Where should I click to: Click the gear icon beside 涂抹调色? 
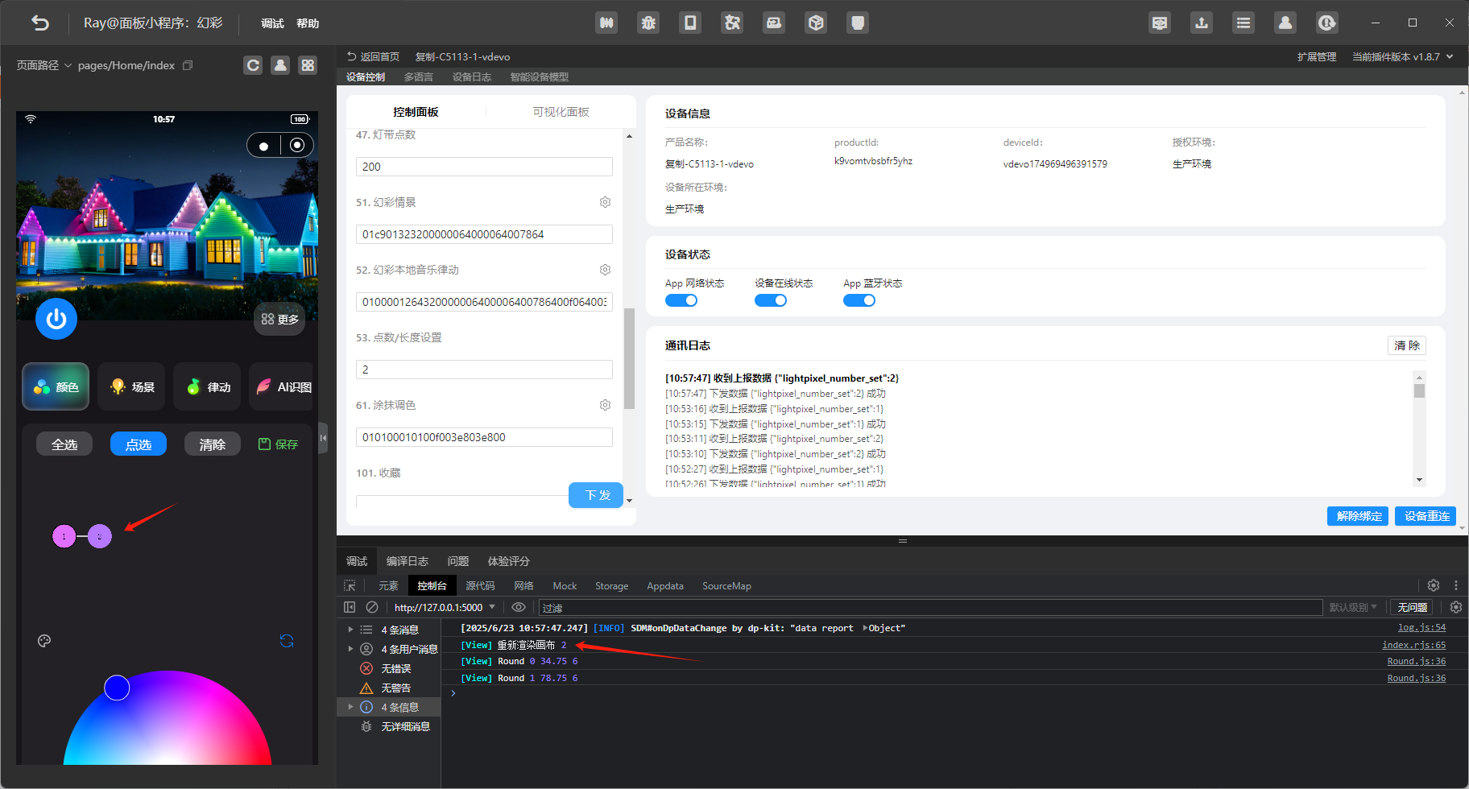point(605,405)
